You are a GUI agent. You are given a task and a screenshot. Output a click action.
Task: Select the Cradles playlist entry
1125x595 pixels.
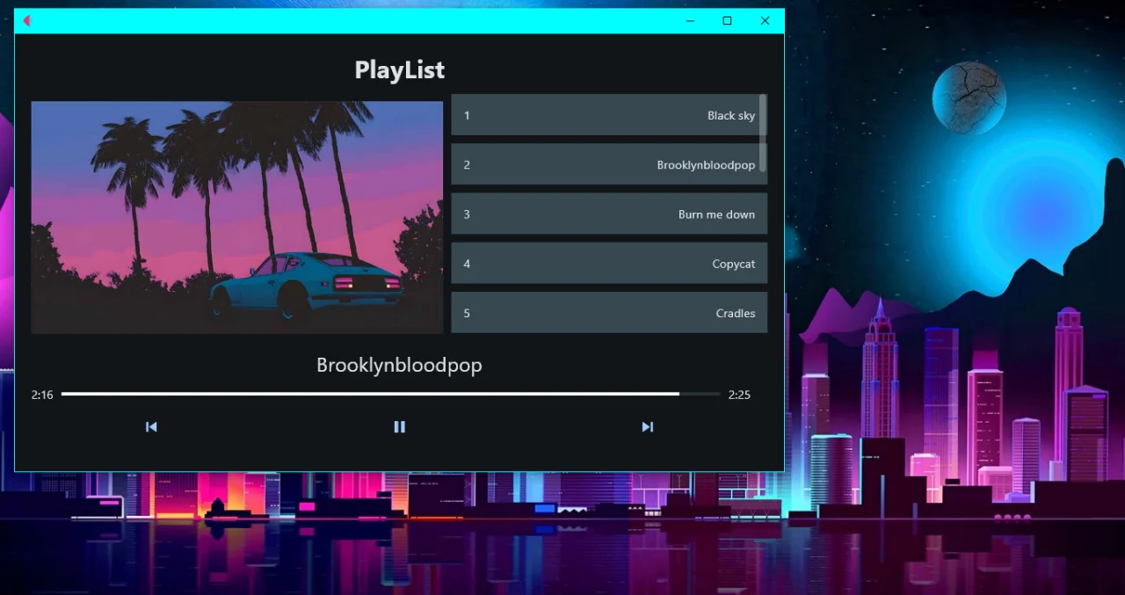point(609,312)
